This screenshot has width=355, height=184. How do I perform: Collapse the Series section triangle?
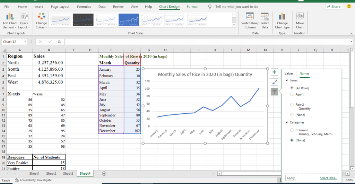[287, 80]
